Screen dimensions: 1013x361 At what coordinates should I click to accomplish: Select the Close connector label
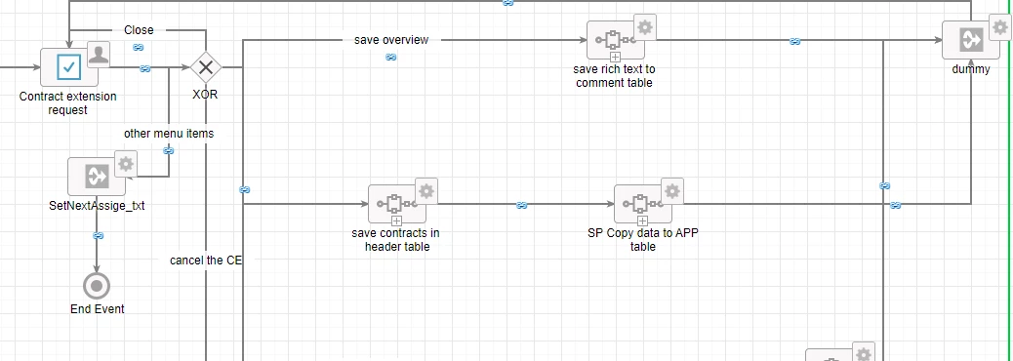click(x=139, y=29)
